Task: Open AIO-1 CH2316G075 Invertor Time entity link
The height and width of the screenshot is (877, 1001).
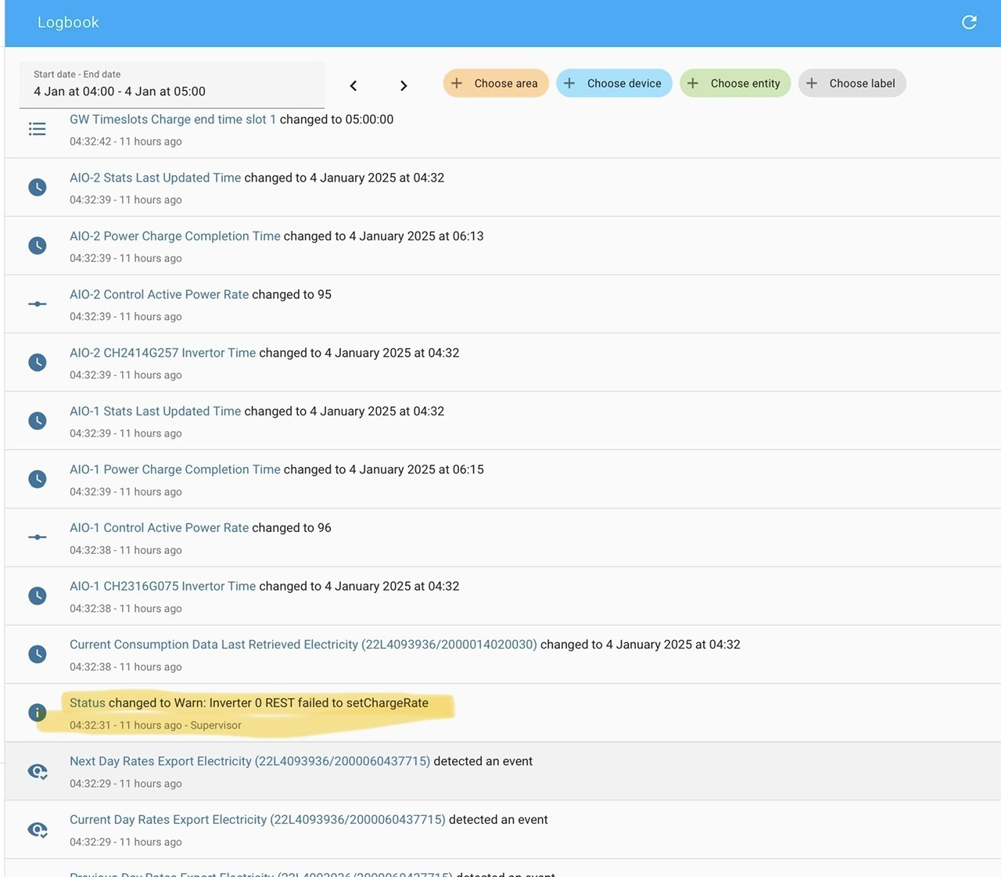Action: coord(163,587)
